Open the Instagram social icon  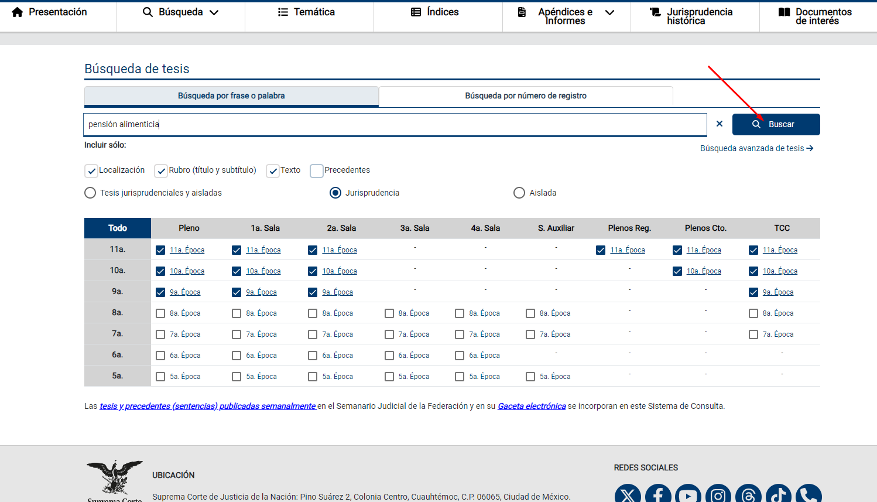tap(718, 494)
